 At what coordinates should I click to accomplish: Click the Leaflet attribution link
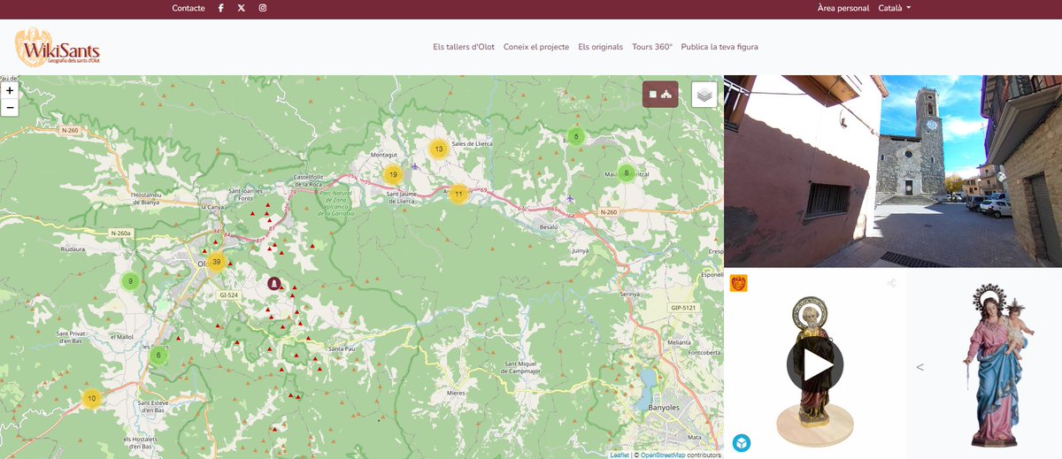[619, 455]
